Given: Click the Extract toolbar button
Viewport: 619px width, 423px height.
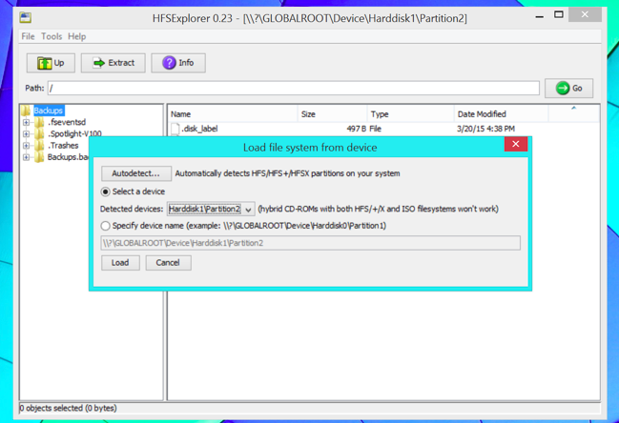Looking at the screenshot, I should point(113,63).
